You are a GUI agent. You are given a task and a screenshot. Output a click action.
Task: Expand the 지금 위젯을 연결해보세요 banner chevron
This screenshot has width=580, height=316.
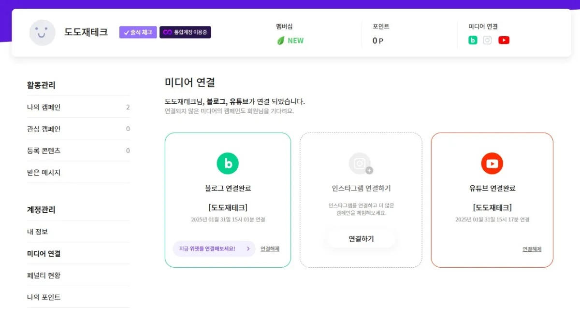[249, 248]
